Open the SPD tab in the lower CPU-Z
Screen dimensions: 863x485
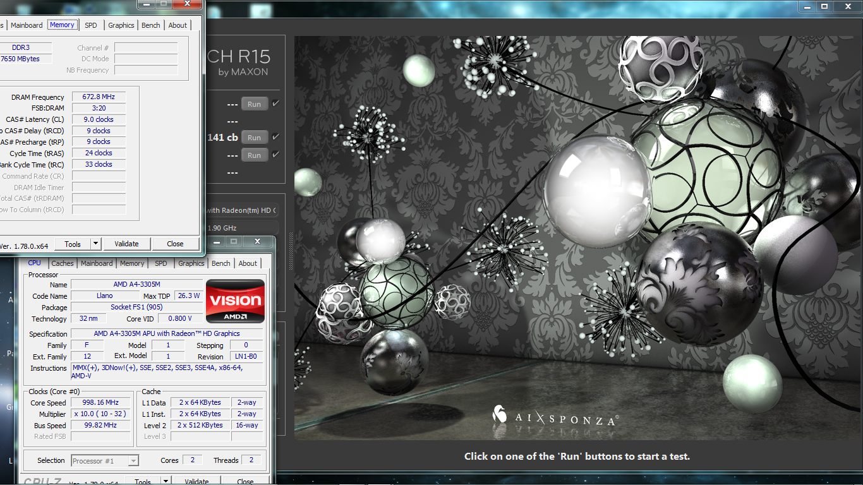(161, 263)
